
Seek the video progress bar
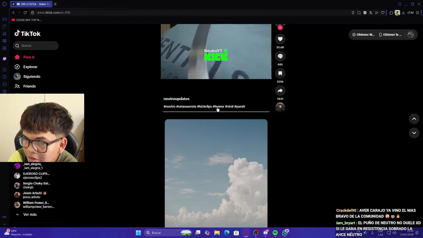[216, 111]
